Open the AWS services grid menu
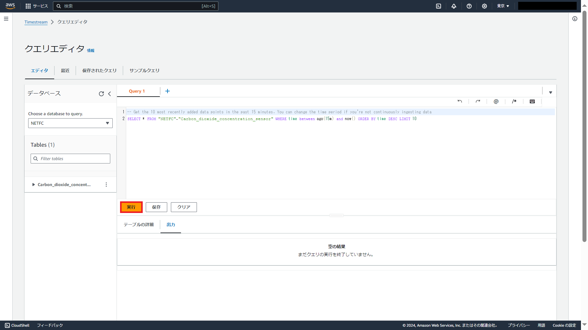 tap(28, 6)
